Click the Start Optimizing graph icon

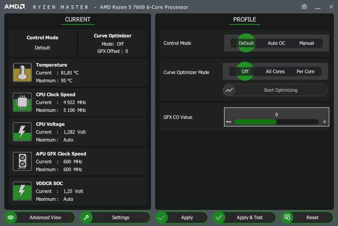(229, 90)
